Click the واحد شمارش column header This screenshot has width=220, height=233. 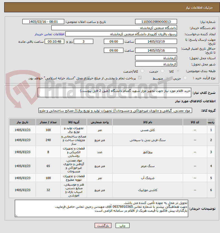click(100, 122)
